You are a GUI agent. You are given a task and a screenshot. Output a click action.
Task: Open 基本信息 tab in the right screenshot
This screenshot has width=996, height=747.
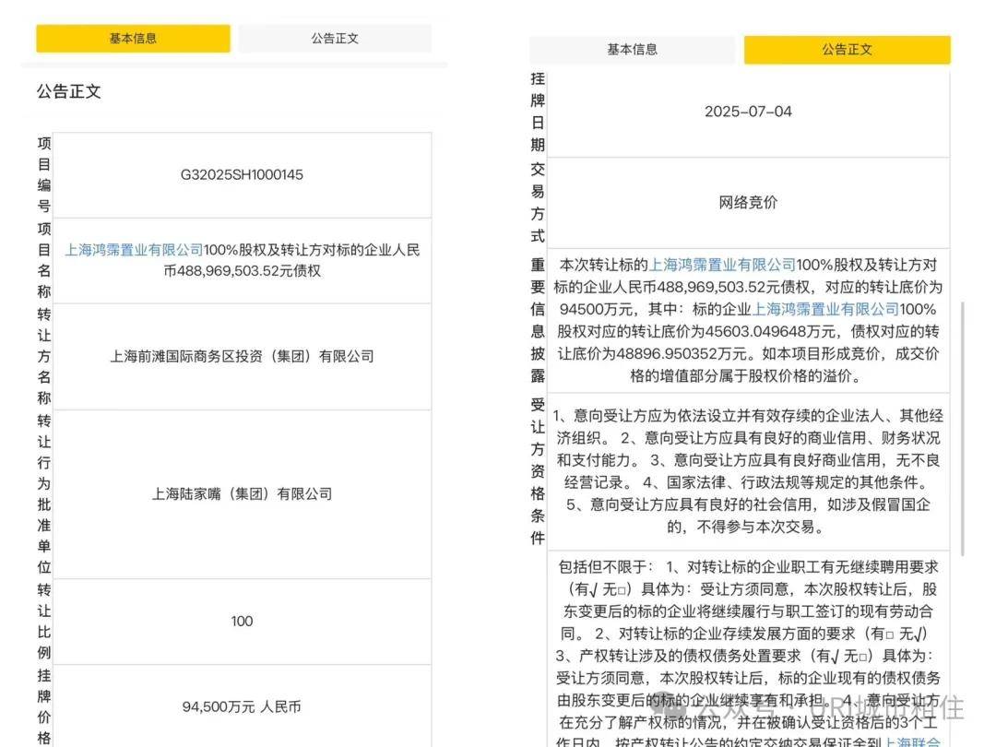[x=632, y=50]
